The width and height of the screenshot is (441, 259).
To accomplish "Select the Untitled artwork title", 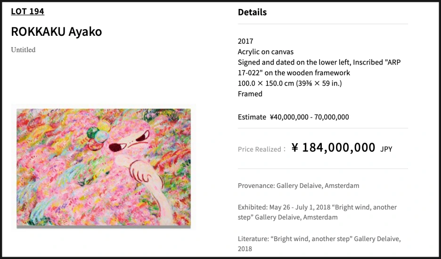I will tap(23, 50).
